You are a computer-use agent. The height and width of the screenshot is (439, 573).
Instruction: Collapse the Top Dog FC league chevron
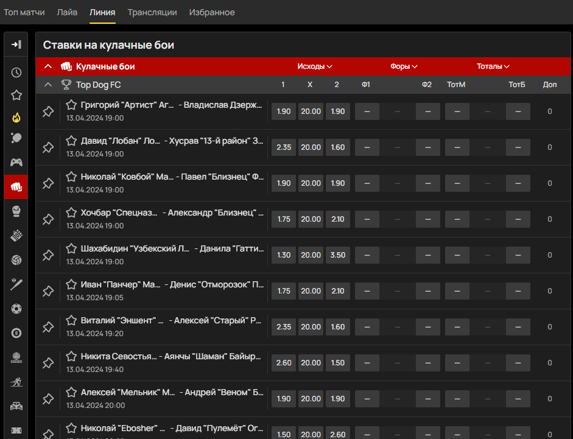click(48, 85)
